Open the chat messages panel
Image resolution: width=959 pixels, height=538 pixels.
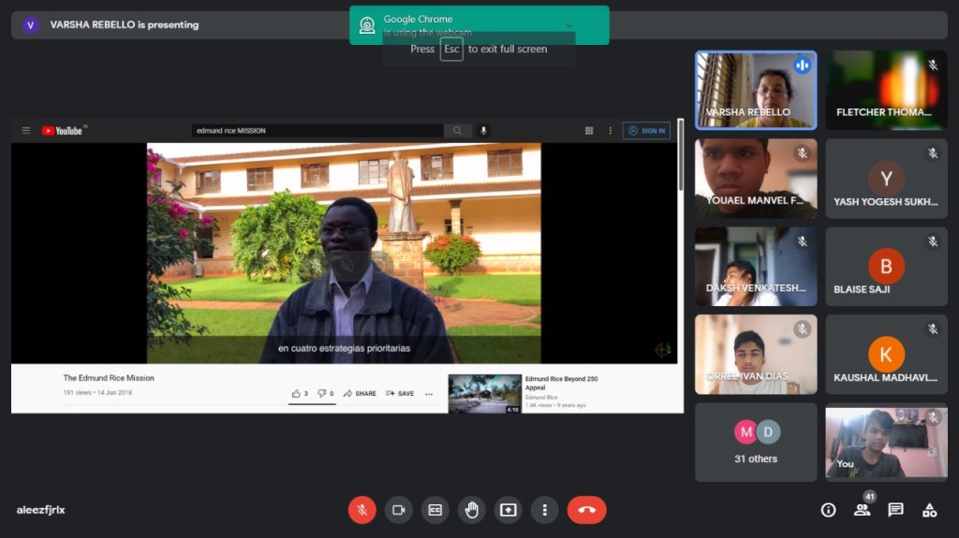[x=895, y=510]
